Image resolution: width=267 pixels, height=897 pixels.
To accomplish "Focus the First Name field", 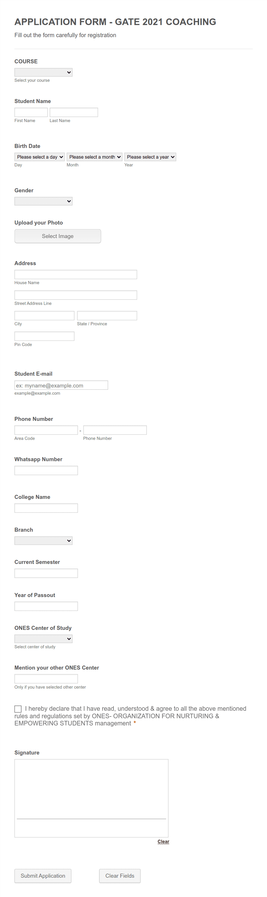I will tap(31, 112).
